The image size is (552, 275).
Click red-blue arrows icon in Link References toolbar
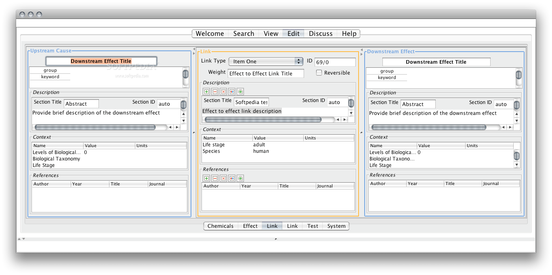coord(232,178)
